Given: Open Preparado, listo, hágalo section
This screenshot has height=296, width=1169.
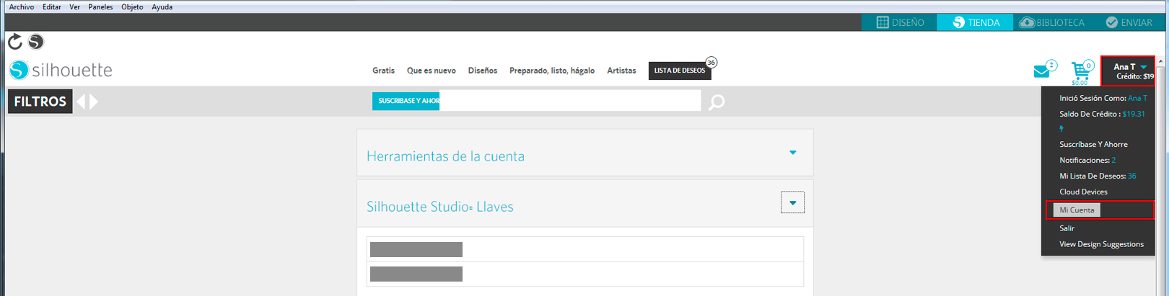Looking at the screenshot, I should coord(552,71).
